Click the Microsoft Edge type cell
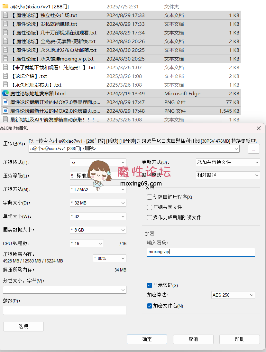The height and width of the screenshot is (352, 266). (185, 94)
